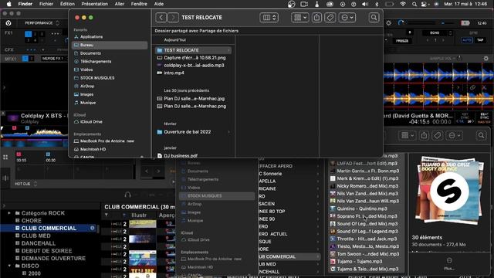494x278 pixels.
Task: Click headphones cue icon in rekordbox browser
Action: [127, 195]
